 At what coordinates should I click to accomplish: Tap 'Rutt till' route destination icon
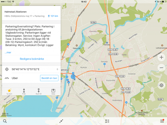[x=38, y=91]
